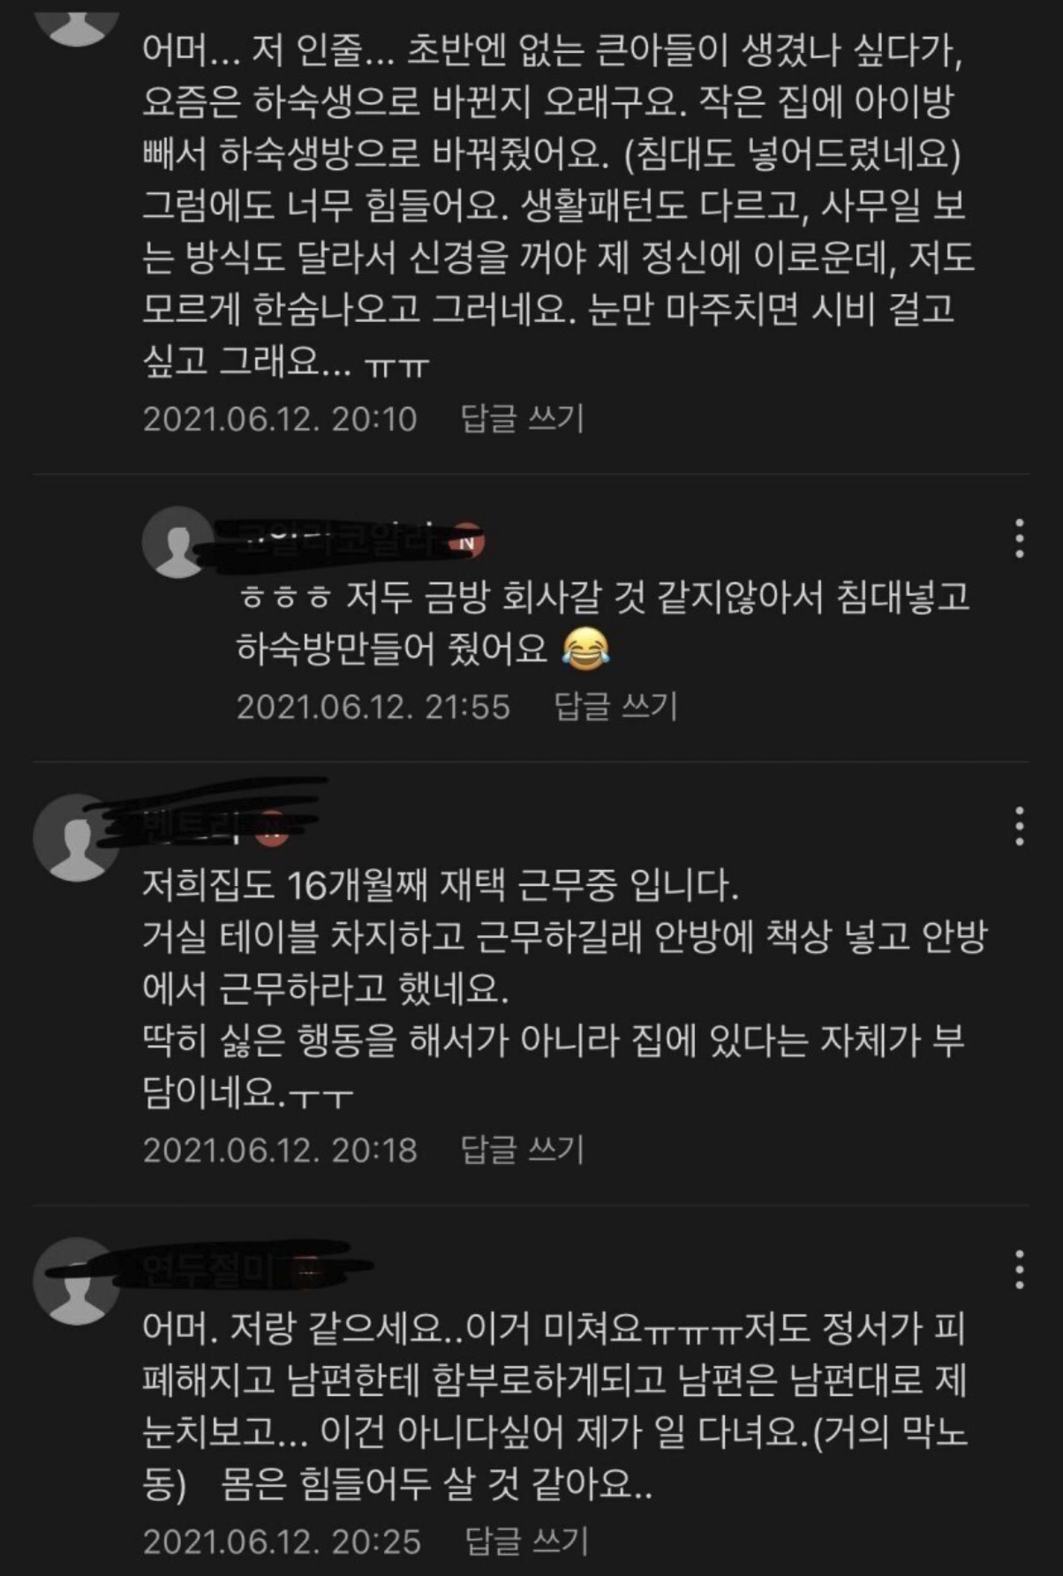The image size is (1063, 1576).
Task: Tap the partial avatar at the top
Action: coord(76,23)
